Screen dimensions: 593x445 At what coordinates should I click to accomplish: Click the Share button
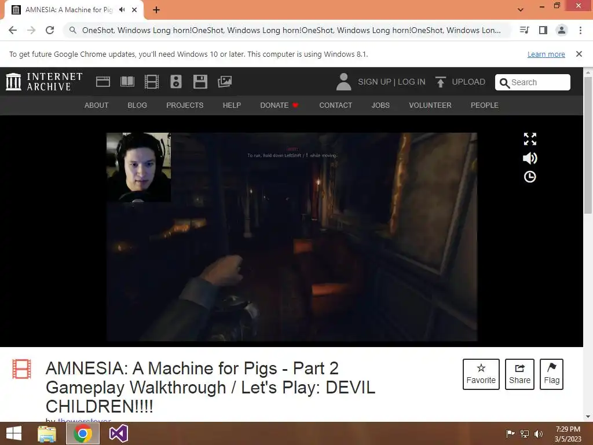click(x=519, y=374)
